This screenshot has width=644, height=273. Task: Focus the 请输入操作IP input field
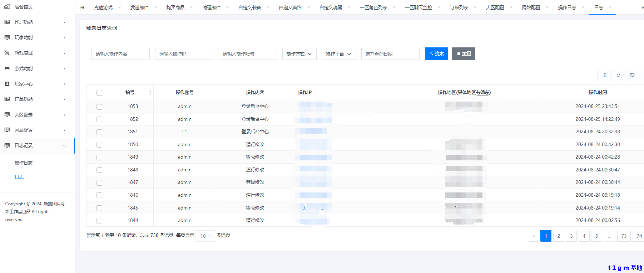[x=184, y=54]
